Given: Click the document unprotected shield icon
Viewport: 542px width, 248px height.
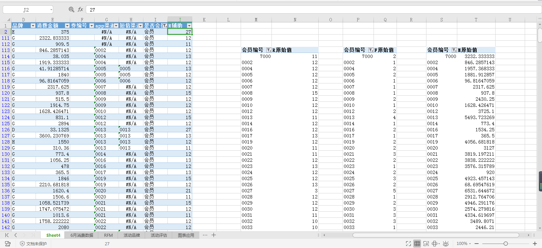Looking at the screenshot, I should pyautogui.click(x=22, y=244).
